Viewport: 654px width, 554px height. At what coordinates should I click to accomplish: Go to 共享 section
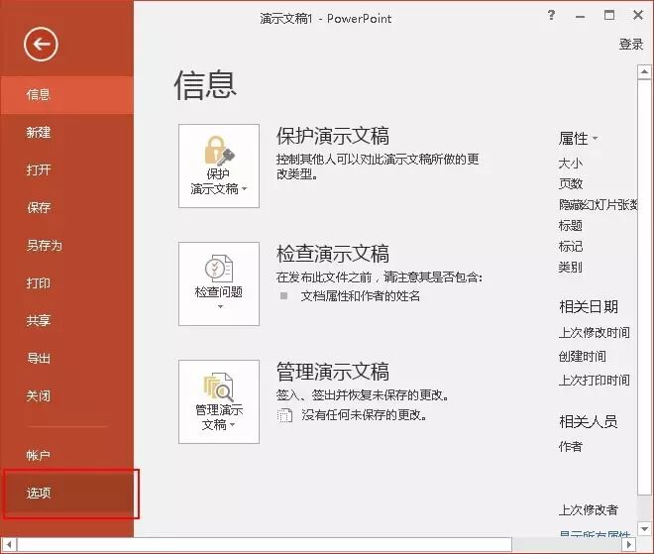pos(66,320)
